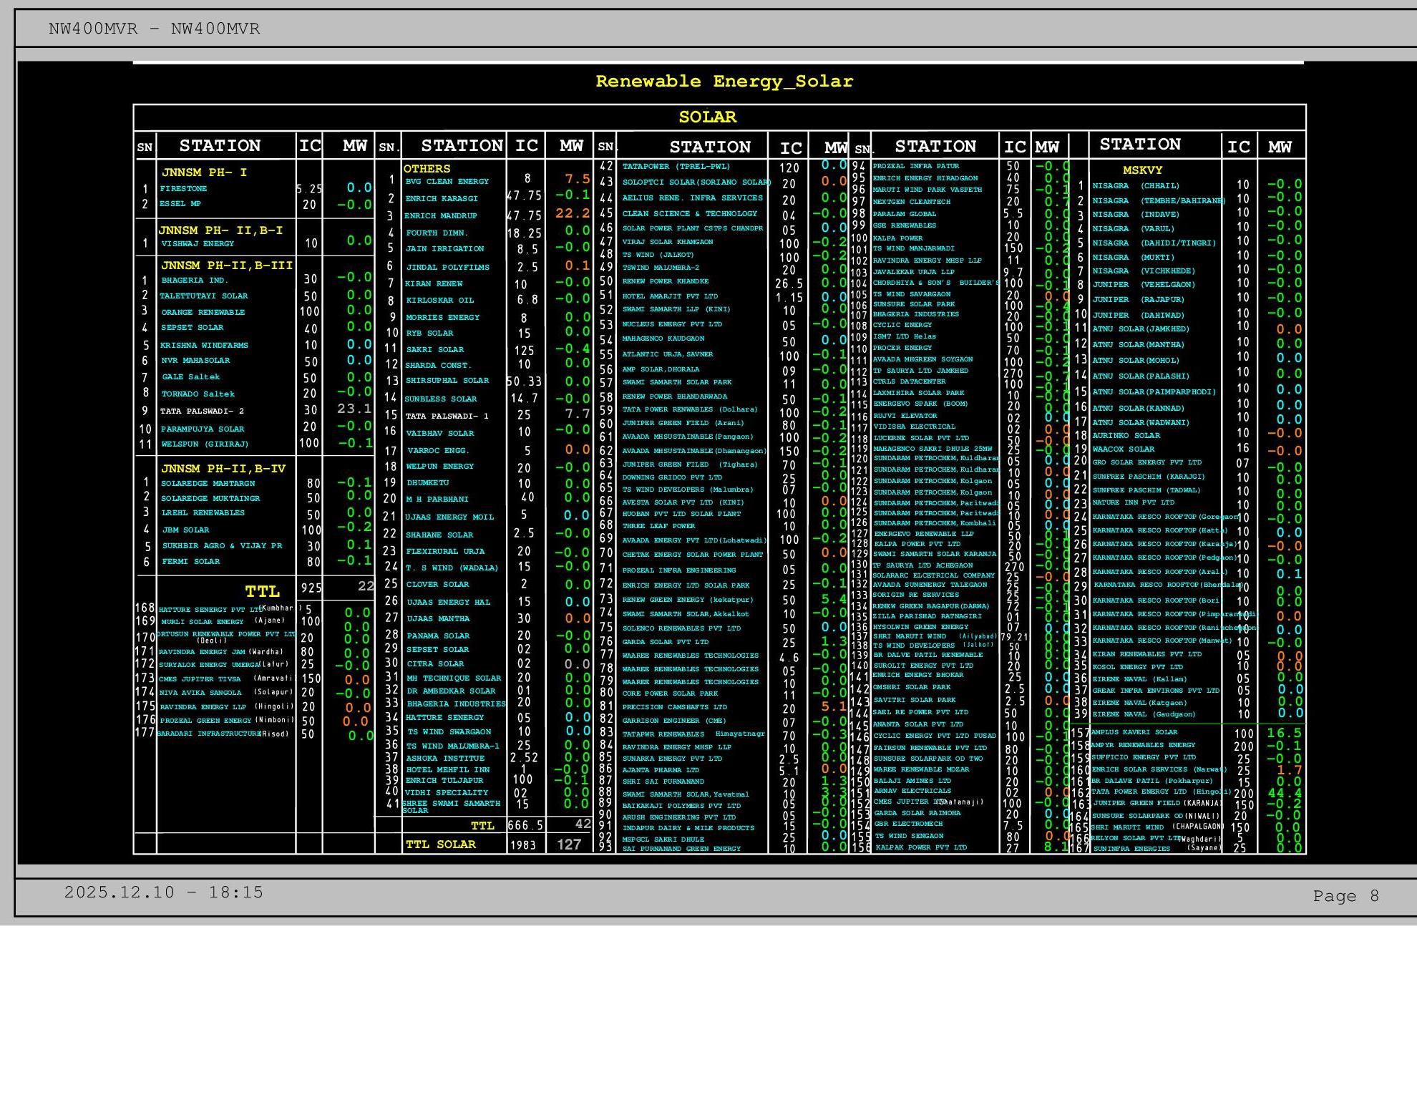Select the JNNSM PH- I group heading

point(204,172)
